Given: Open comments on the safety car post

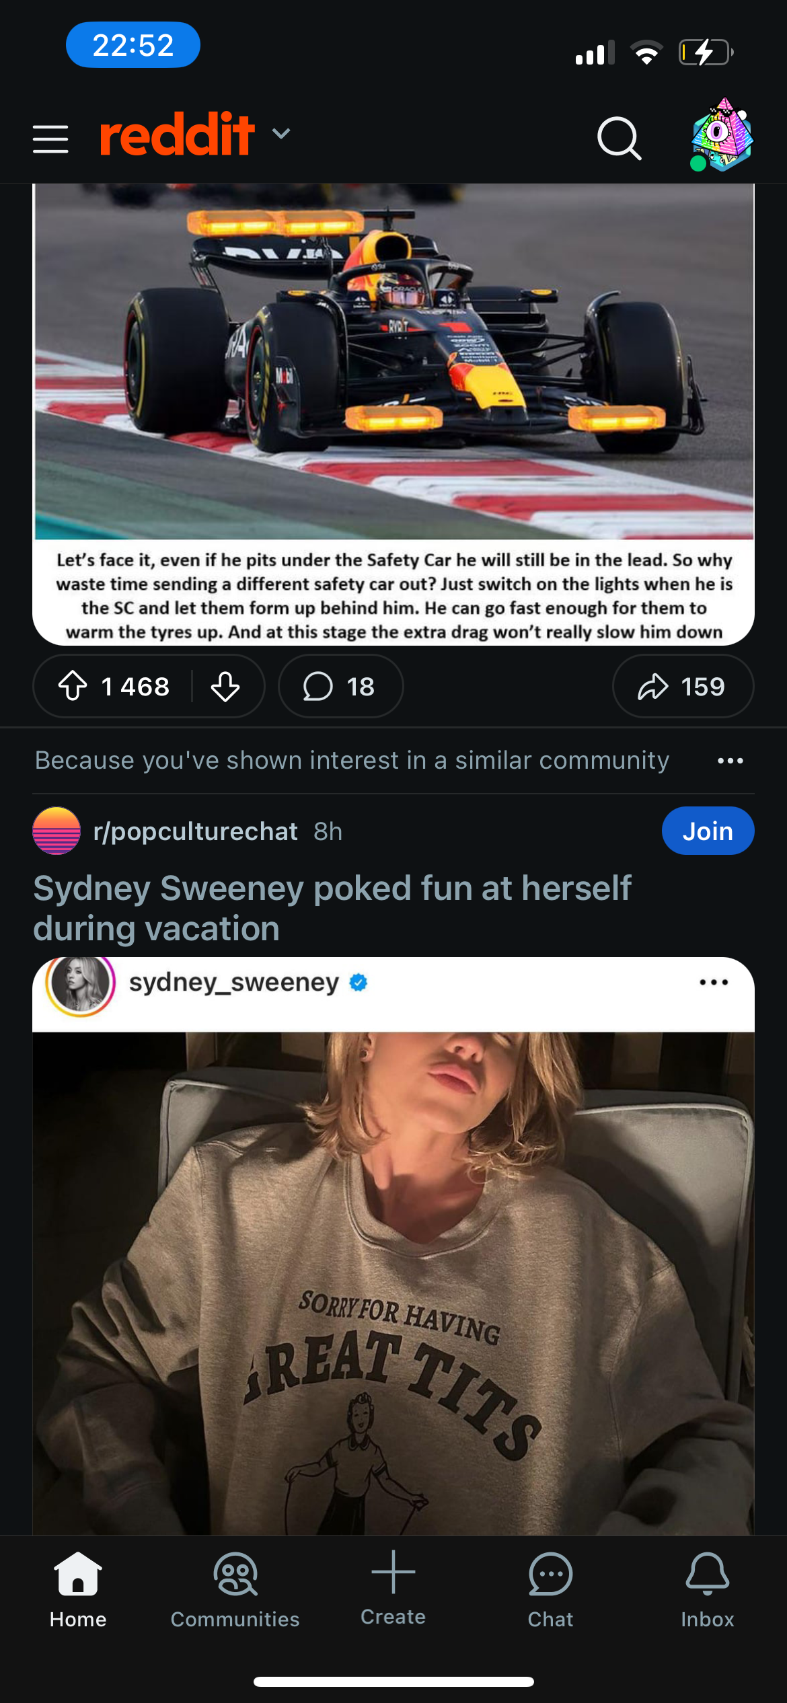Looking at the screenshot, I should tap(340, 686).
